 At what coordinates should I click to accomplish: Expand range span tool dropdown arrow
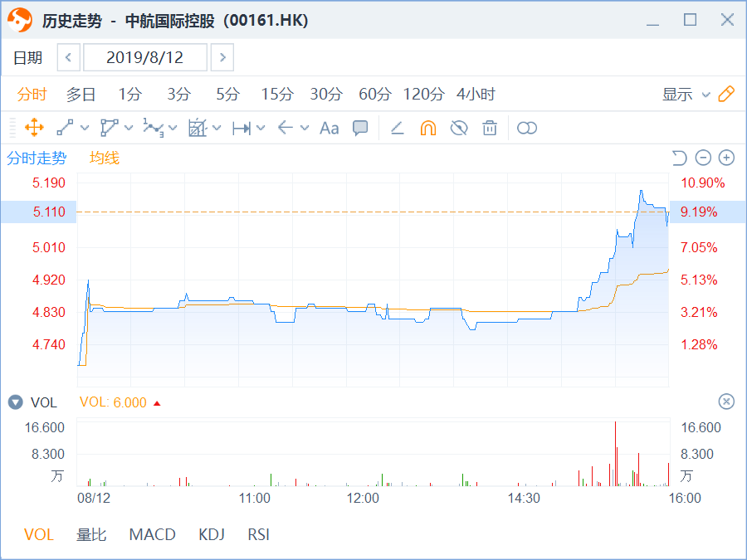tap(261, 128)
